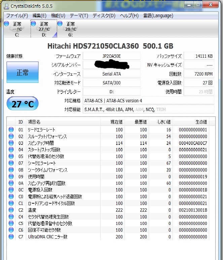The width and height of the screenshot is (223, 260).
Task: Click status orb for C7 UltraDMA CRC エラー数
Action: click(11, 237)
